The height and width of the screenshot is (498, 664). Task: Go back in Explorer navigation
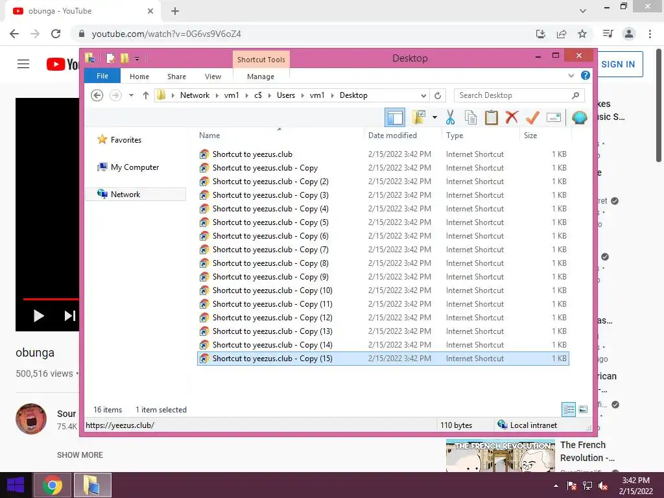(x=97, y=95)
